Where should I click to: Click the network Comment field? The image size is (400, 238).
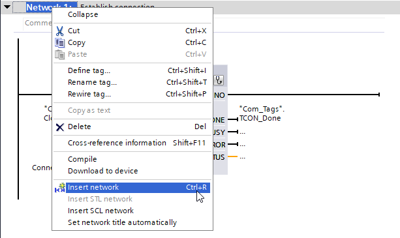click(x=38, y=23)
